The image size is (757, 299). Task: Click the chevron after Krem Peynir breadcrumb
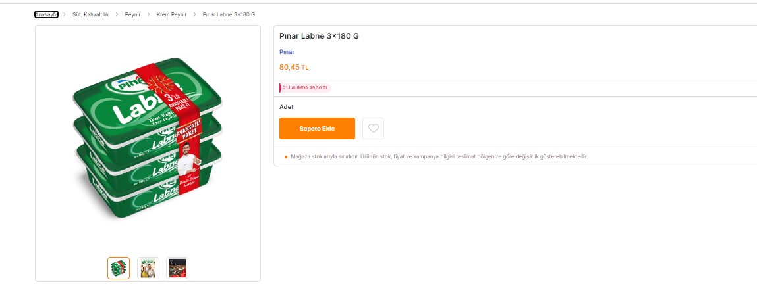pos(194,14)
